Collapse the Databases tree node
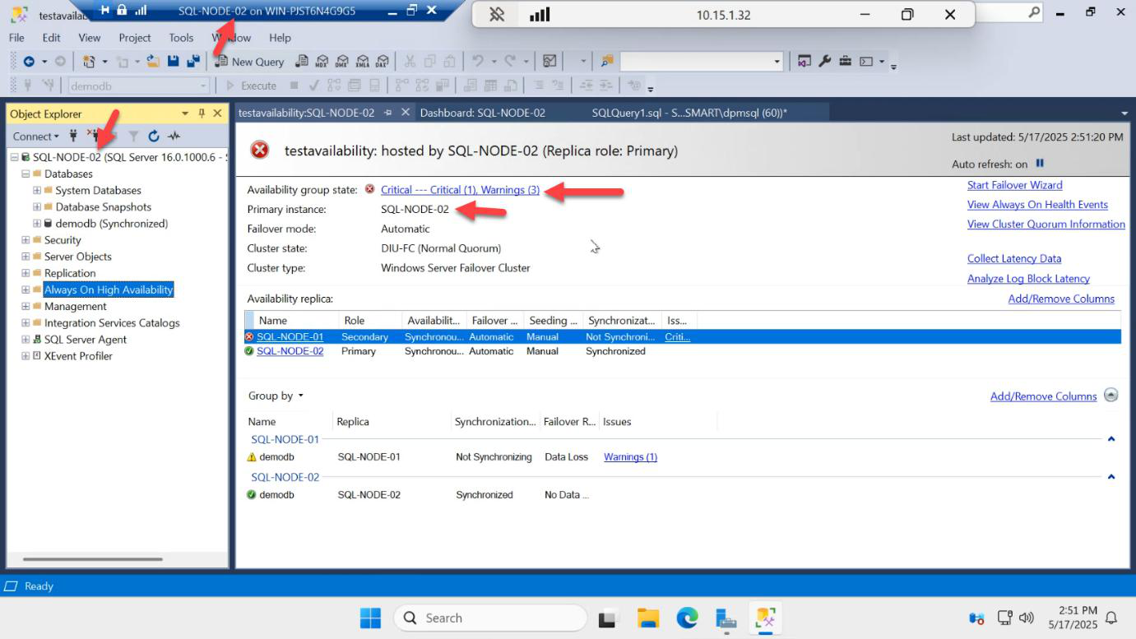The height and width of the screenshot is (639, 1136). 26,174
